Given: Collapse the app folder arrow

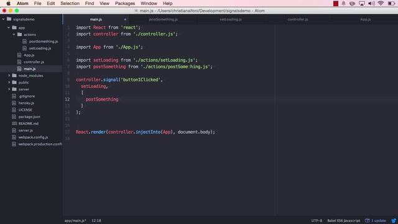Looking at the screenshot, I should pyautogui.click(x=9, y=27).
